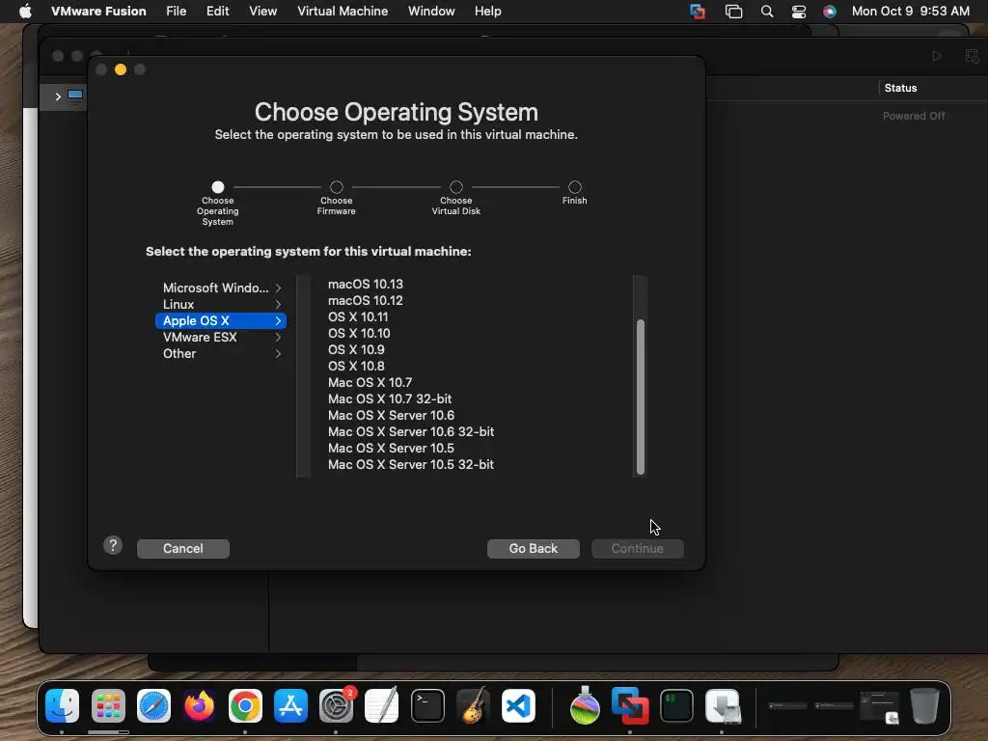Select Mac OS X 10.7 32-bit
The width and height of the screenshot is (988, 741).
coord(390,398)
